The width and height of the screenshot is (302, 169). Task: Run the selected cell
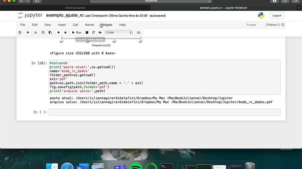pos(76,32)
